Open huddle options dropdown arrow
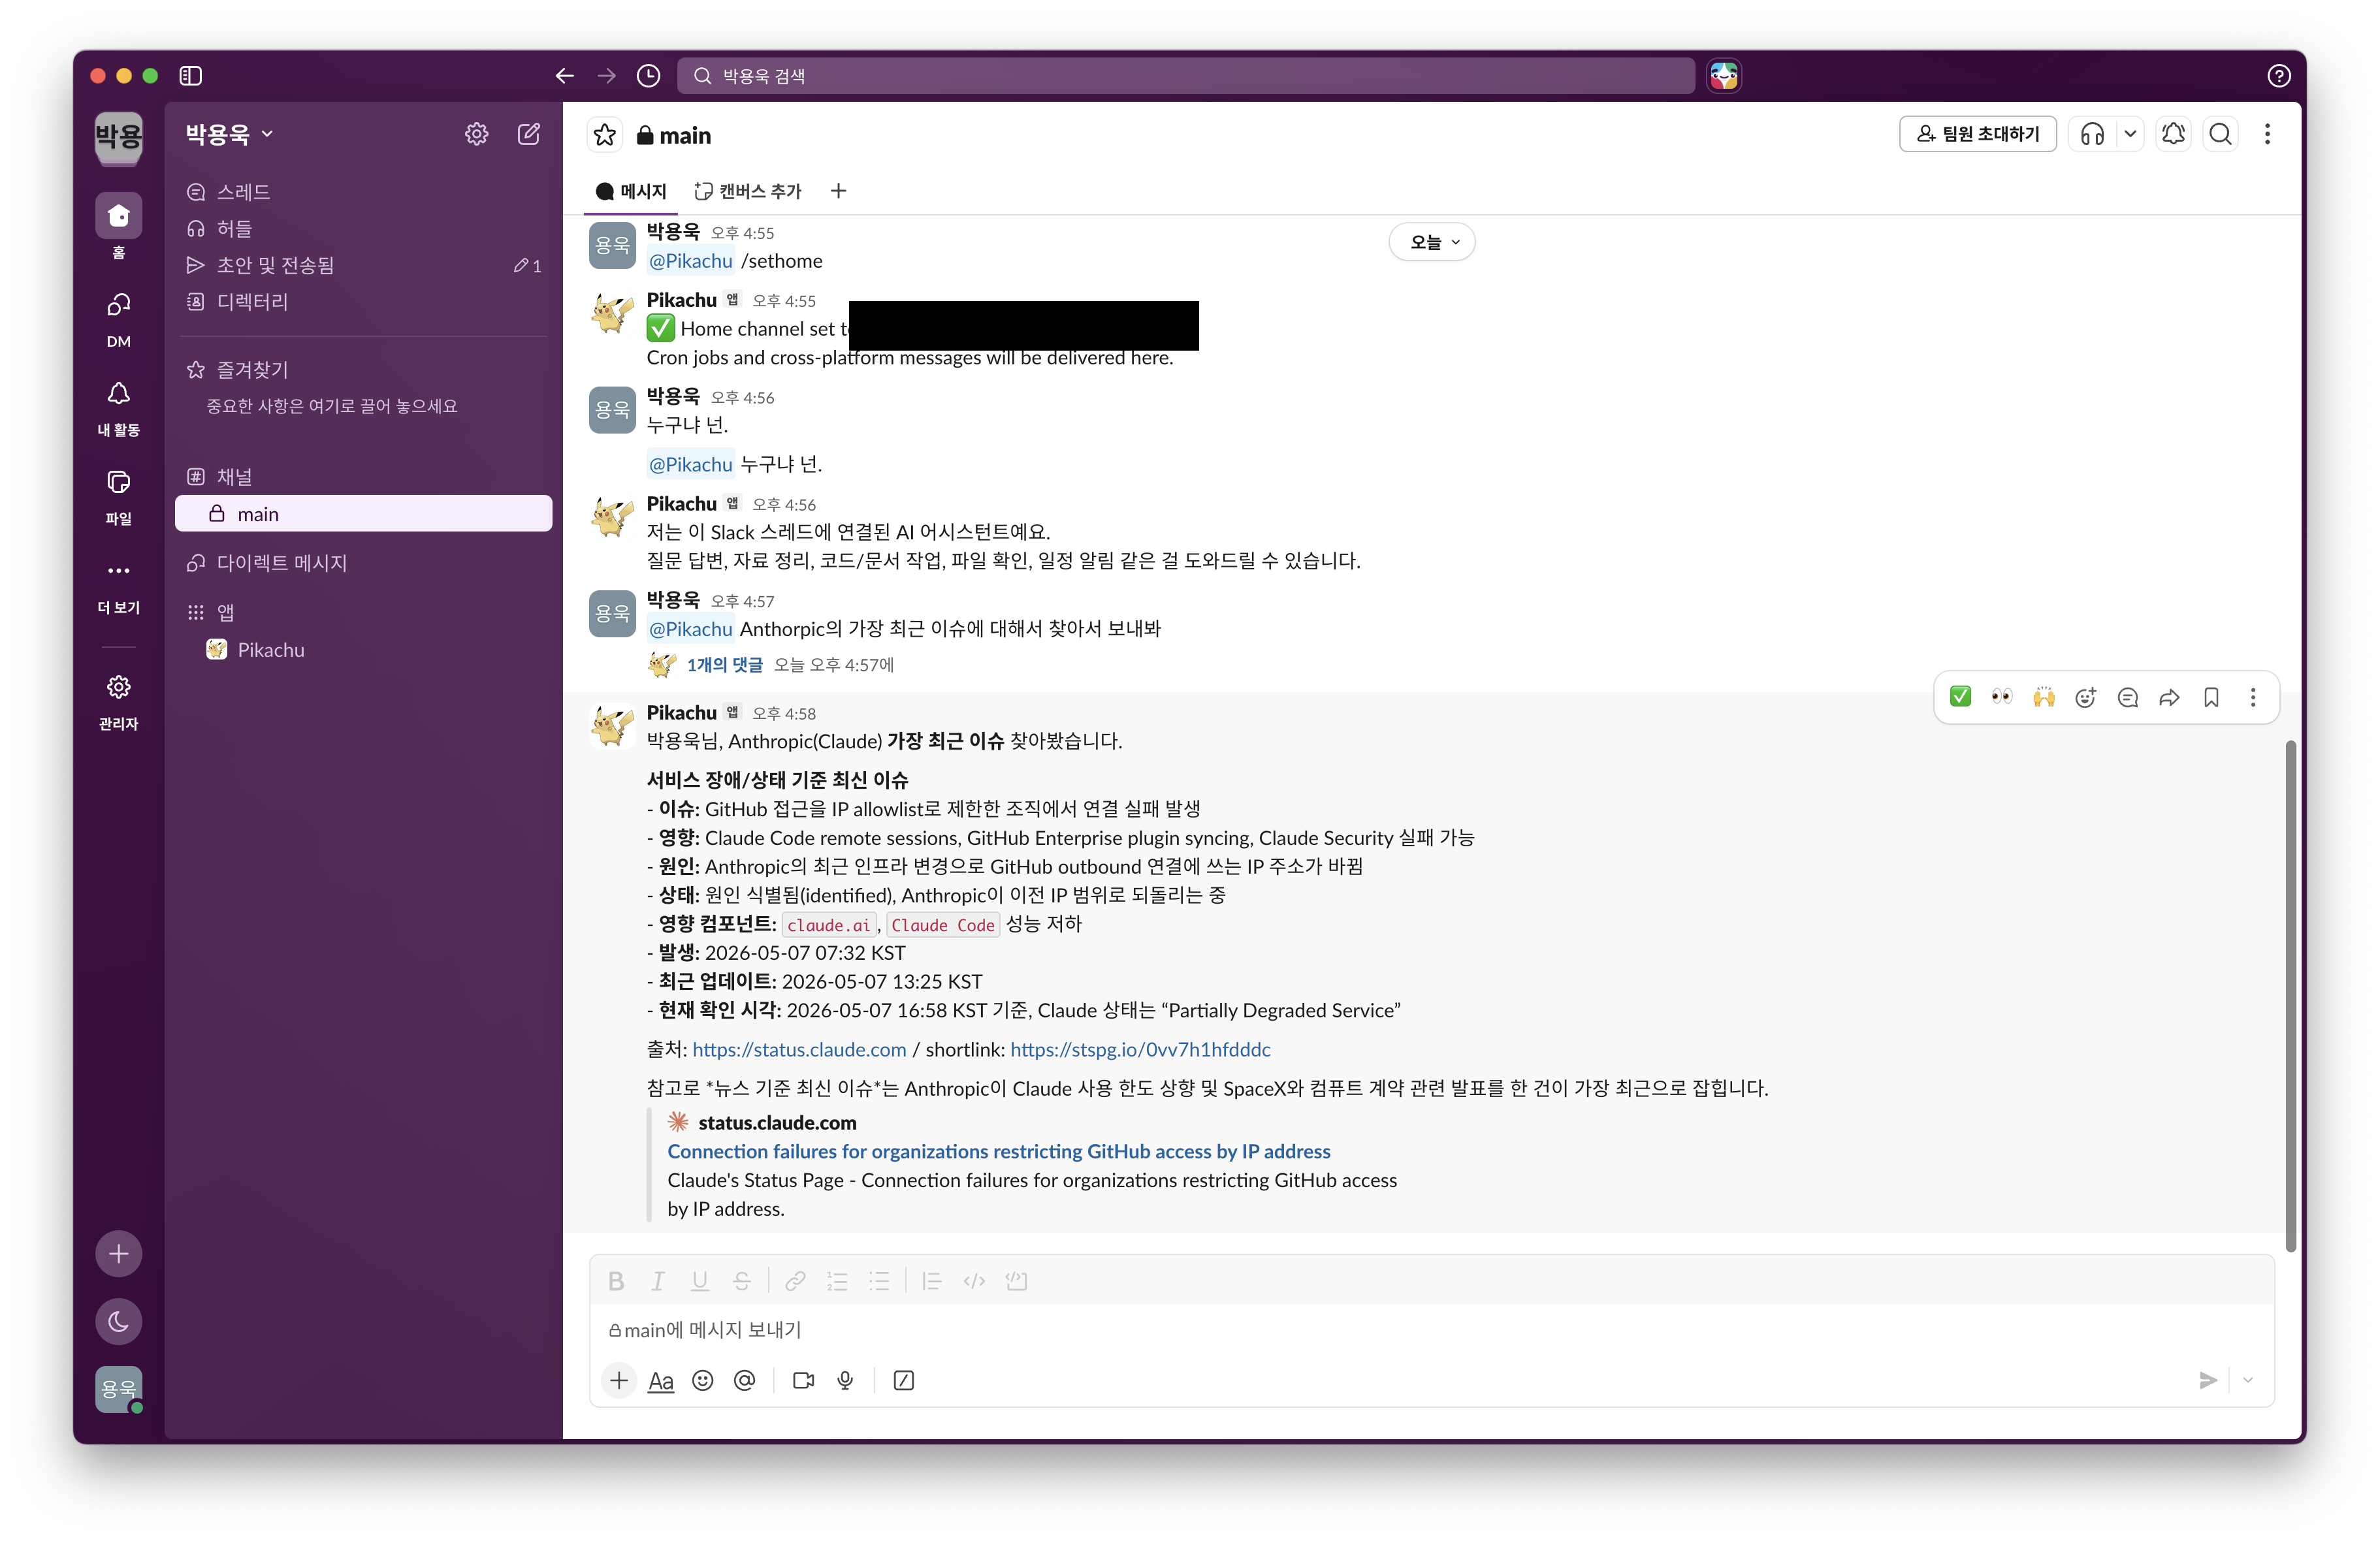The image size is (2380, 1541). pos(2130,134)
